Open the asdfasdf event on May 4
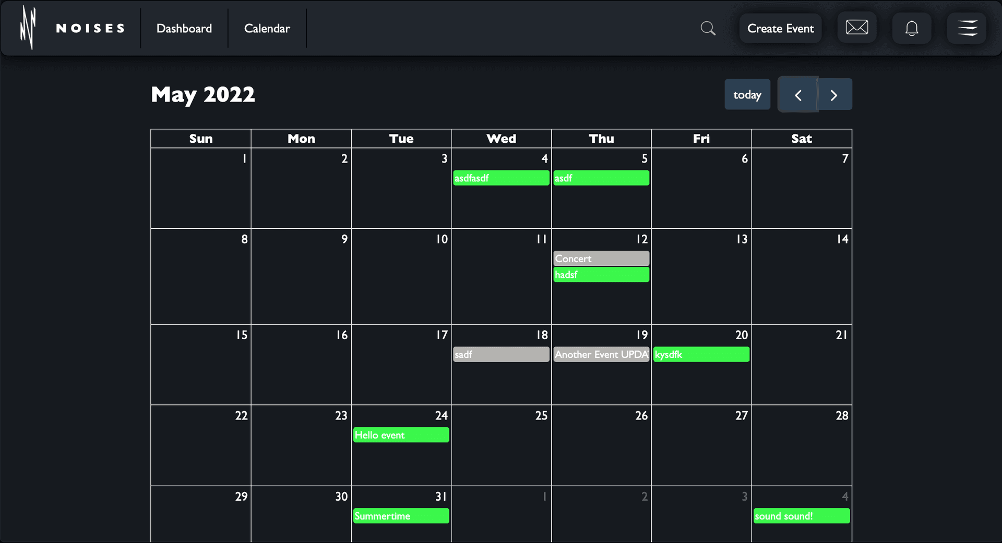 [x=501, y=178]
